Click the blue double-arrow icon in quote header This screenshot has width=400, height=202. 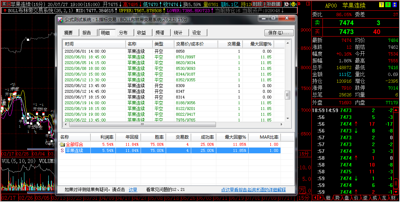tap(394, 5)
